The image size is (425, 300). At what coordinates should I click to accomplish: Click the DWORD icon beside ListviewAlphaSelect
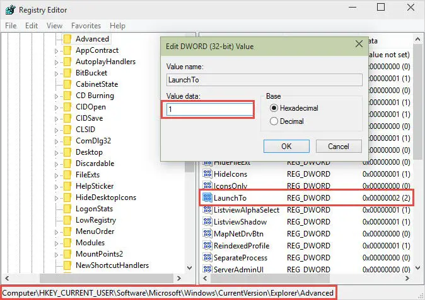click(207, 209)
